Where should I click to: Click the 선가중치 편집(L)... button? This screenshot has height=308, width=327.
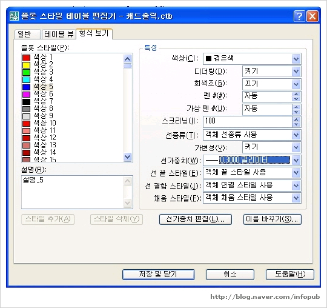[196, 219]
